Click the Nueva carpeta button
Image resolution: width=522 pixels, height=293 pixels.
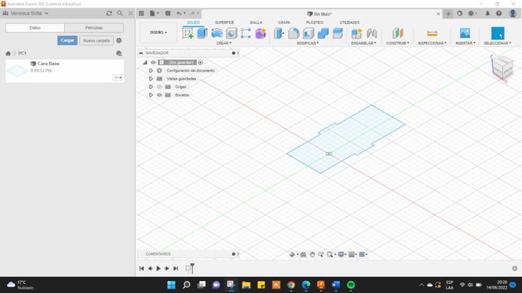click(x=96, y=41)
